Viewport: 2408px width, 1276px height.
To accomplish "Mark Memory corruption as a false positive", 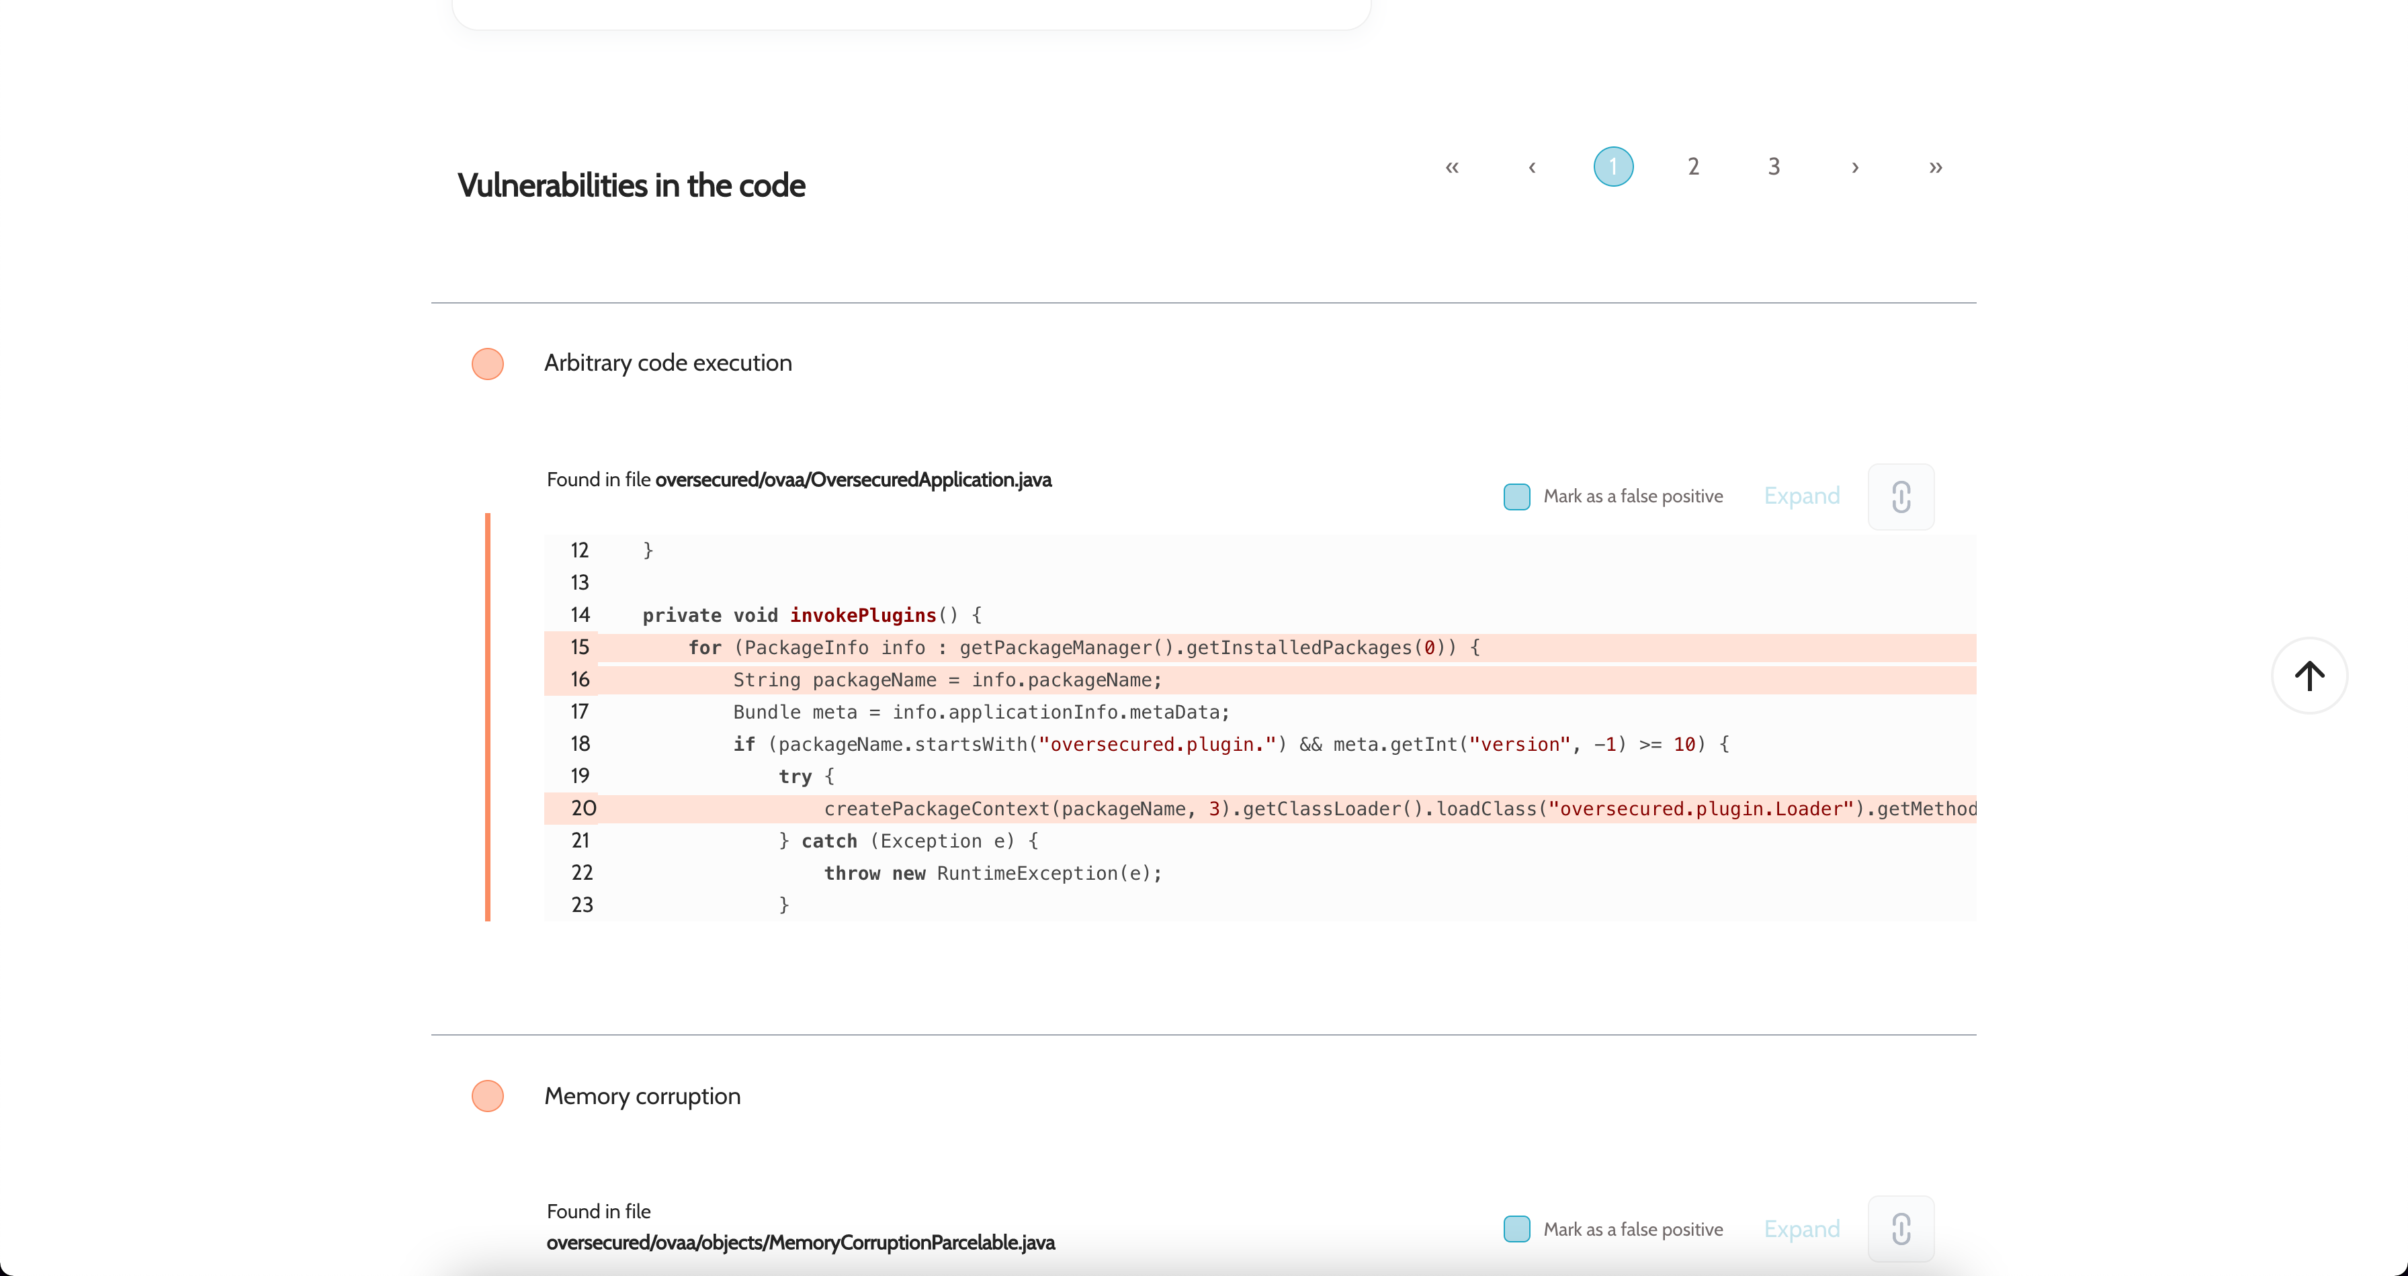I will click(x=1516, y=1228).
